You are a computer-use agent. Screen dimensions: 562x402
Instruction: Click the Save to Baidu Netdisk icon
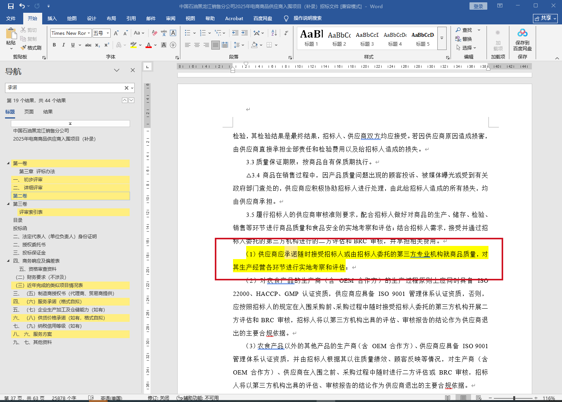coord(523,40)
